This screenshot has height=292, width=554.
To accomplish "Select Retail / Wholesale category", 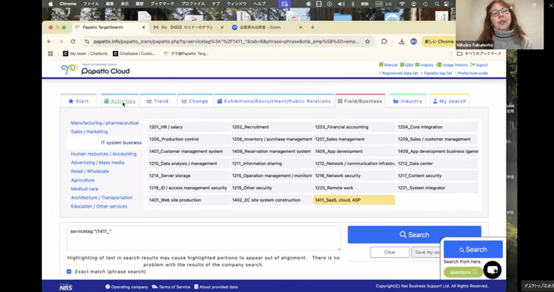I will click(x=90, y=172).
